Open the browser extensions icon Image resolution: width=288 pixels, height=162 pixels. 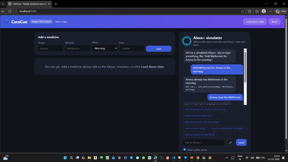[x=249, y=11]
